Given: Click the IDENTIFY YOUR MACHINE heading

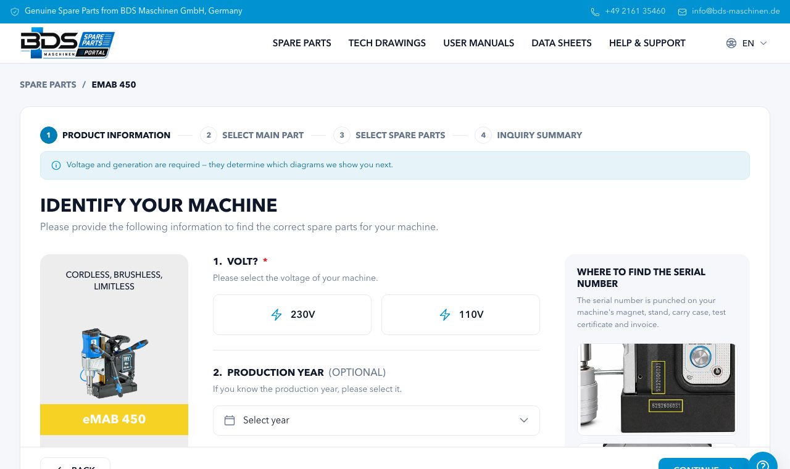Looking at the screenshot, I should pyautogui.click(x=159, y=205).
